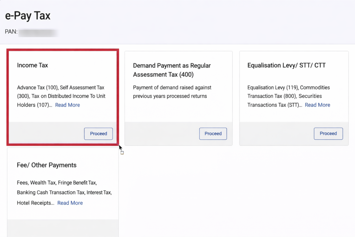Click the Fee/ Other Payments card title
355x237 pixels.
pos(46,165)
